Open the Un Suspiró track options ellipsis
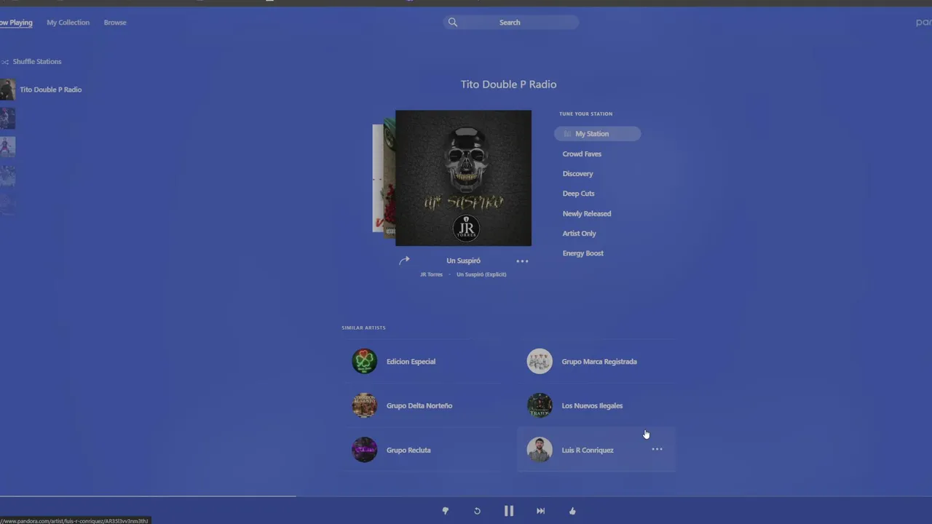932x524 pixels. 522,261
